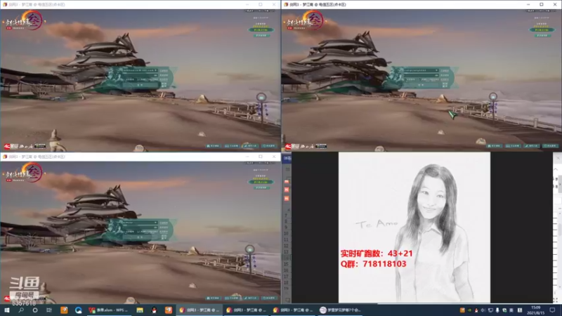Viewport: 562px width, 316px height.
Task: Click password field in bottom-left game login
Action: click(140, 227)
